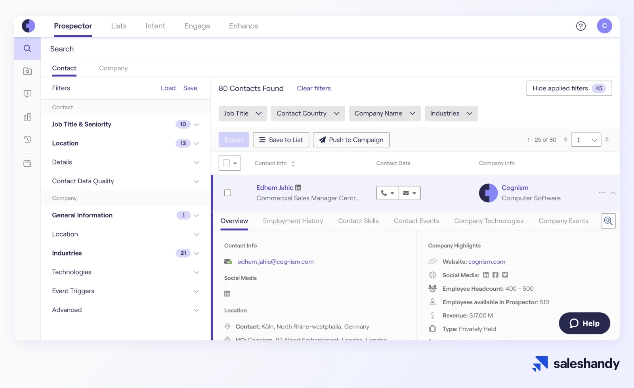Open Company Technologies tab
The width and height of the screenshot is (634, 388).
pos(489,221)
